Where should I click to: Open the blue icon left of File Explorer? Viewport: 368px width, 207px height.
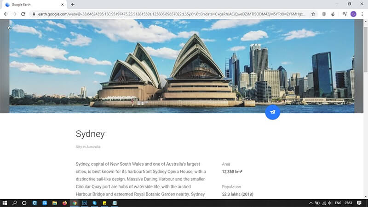click(x=45, y=203)
